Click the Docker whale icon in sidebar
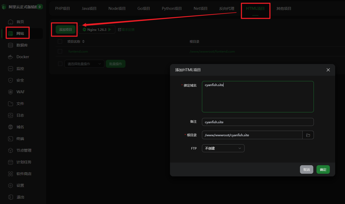 coord(10,57)
